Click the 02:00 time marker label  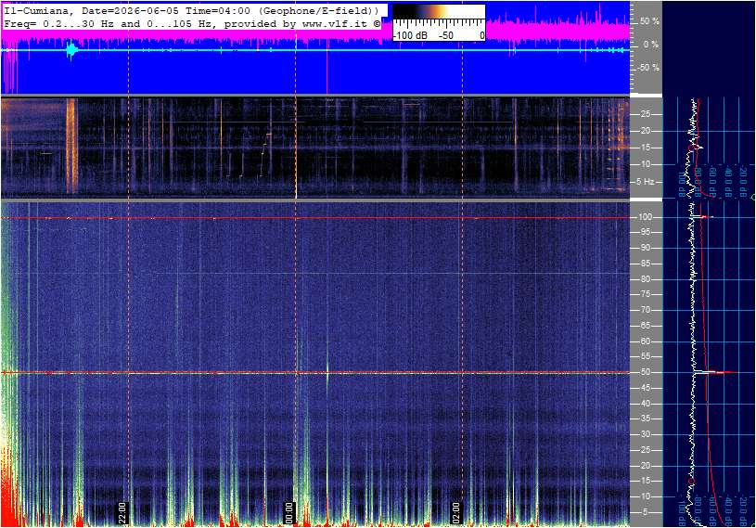pyautogui.click(x=455, y=513)
